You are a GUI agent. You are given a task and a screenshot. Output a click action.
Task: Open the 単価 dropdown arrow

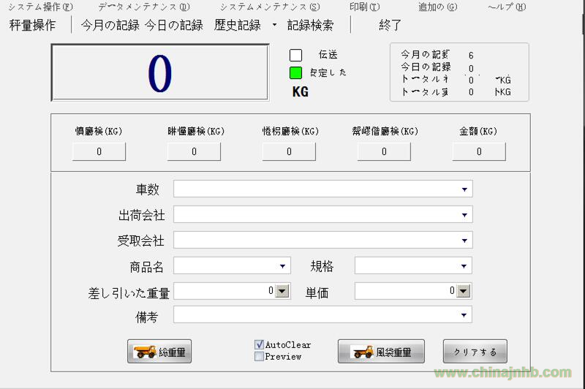click(x=463, y=291)
